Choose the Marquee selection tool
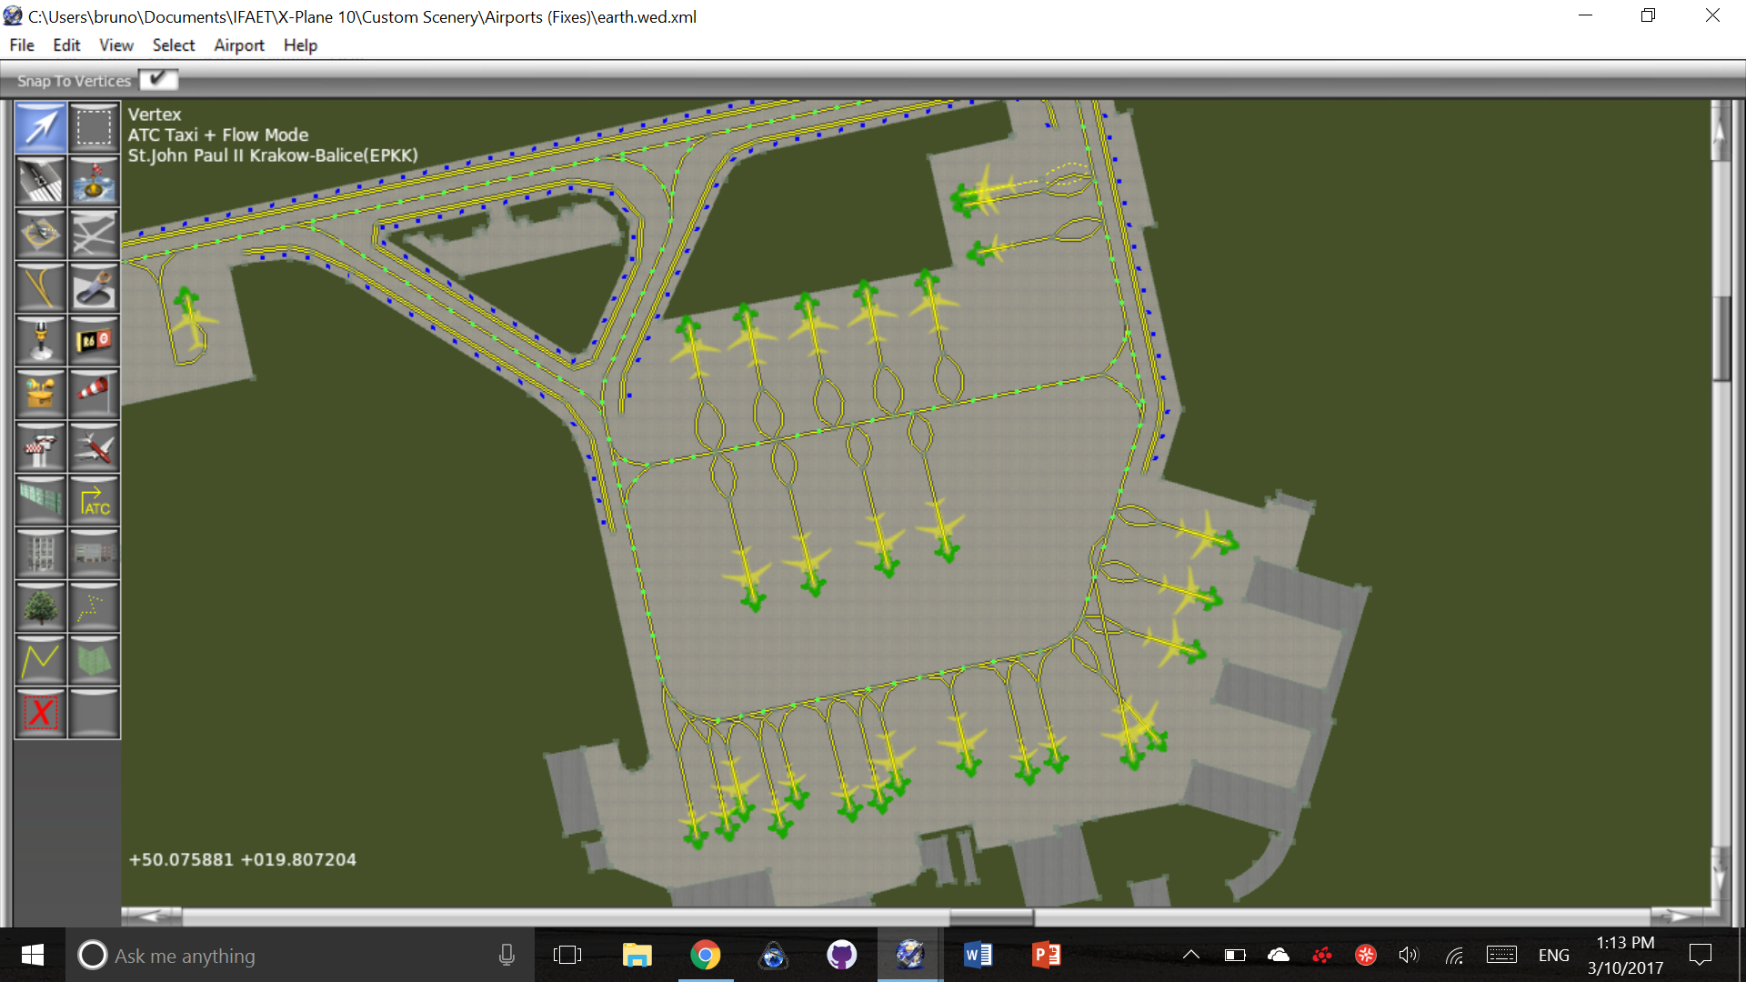Screen dimensions: 1746x982 (x=94, y=127)
